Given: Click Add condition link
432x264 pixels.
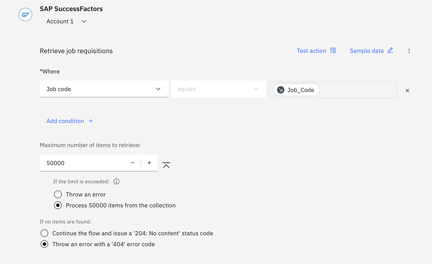Looking at the screenshot, I should [x=65, y=121].
